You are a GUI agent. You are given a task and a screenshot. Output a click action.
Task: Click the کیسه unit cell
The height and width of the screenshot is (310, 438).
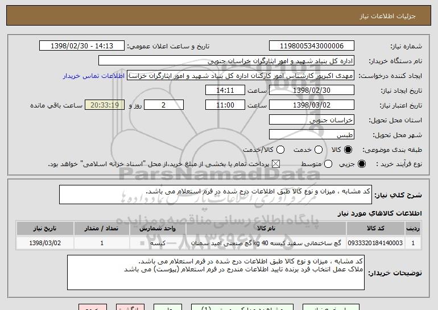(158, 243)
